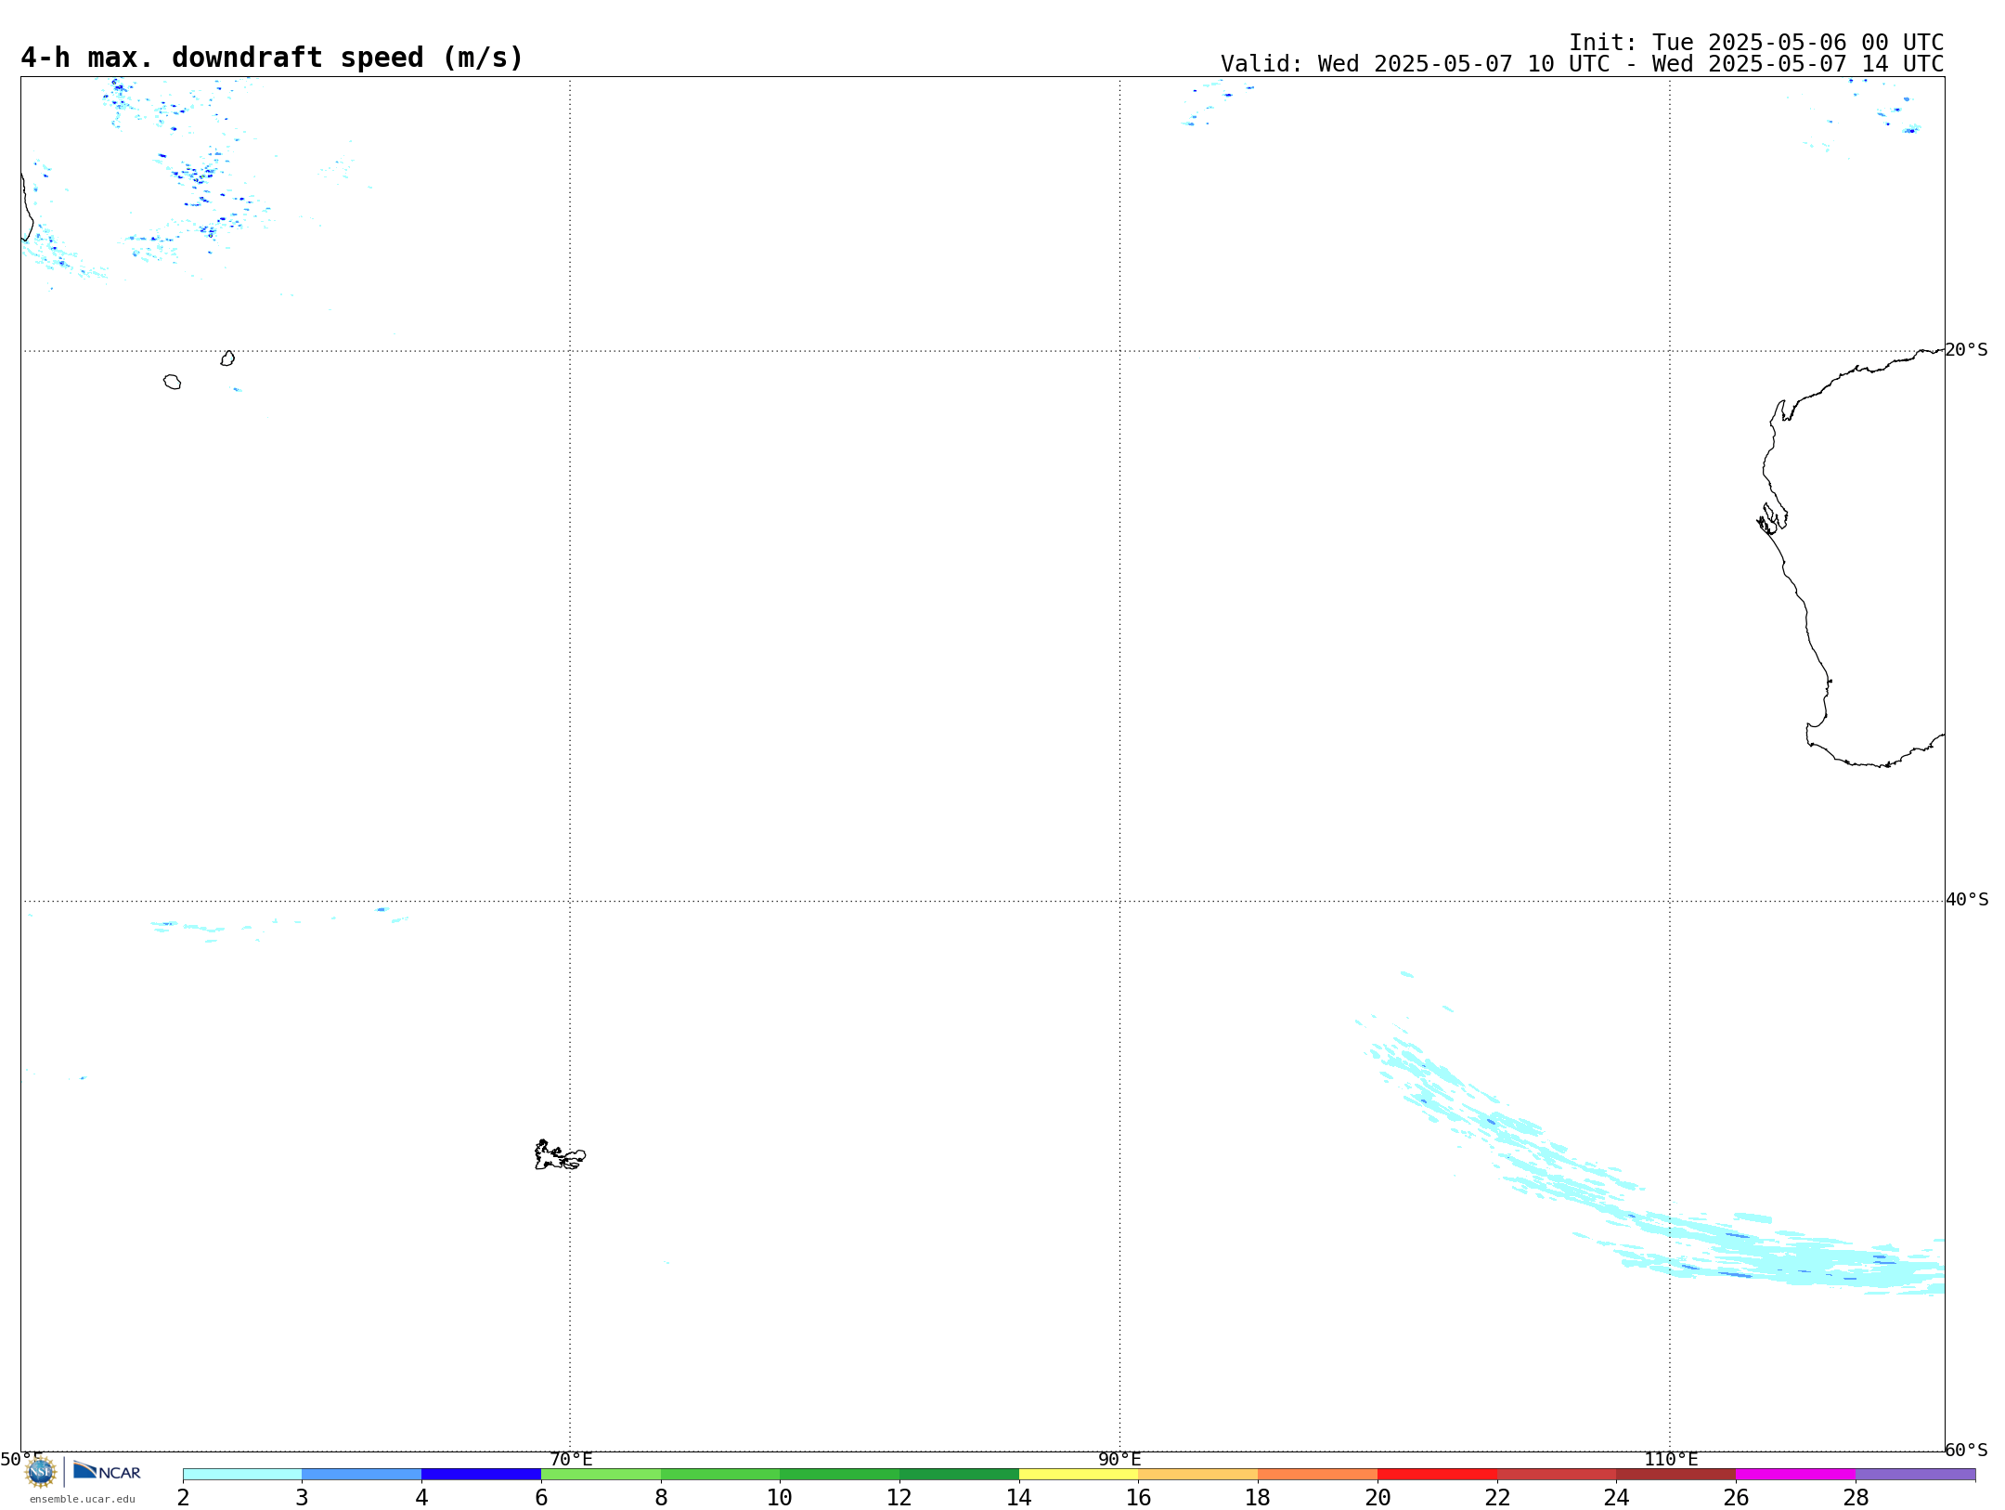Click the dark blue 4-6 color swatch

(x=482, y=1475)
